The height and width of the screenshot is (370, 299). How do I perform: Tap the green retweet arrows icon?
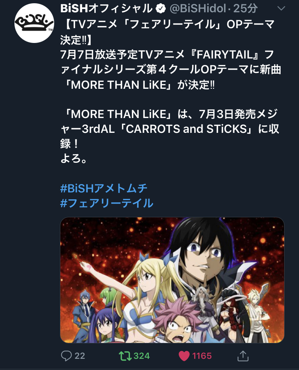pyautogui.click(x=125, y=356)
